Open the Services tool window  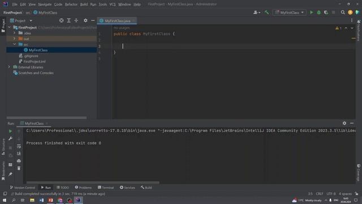pyautogui.click(x=127, y=188)
